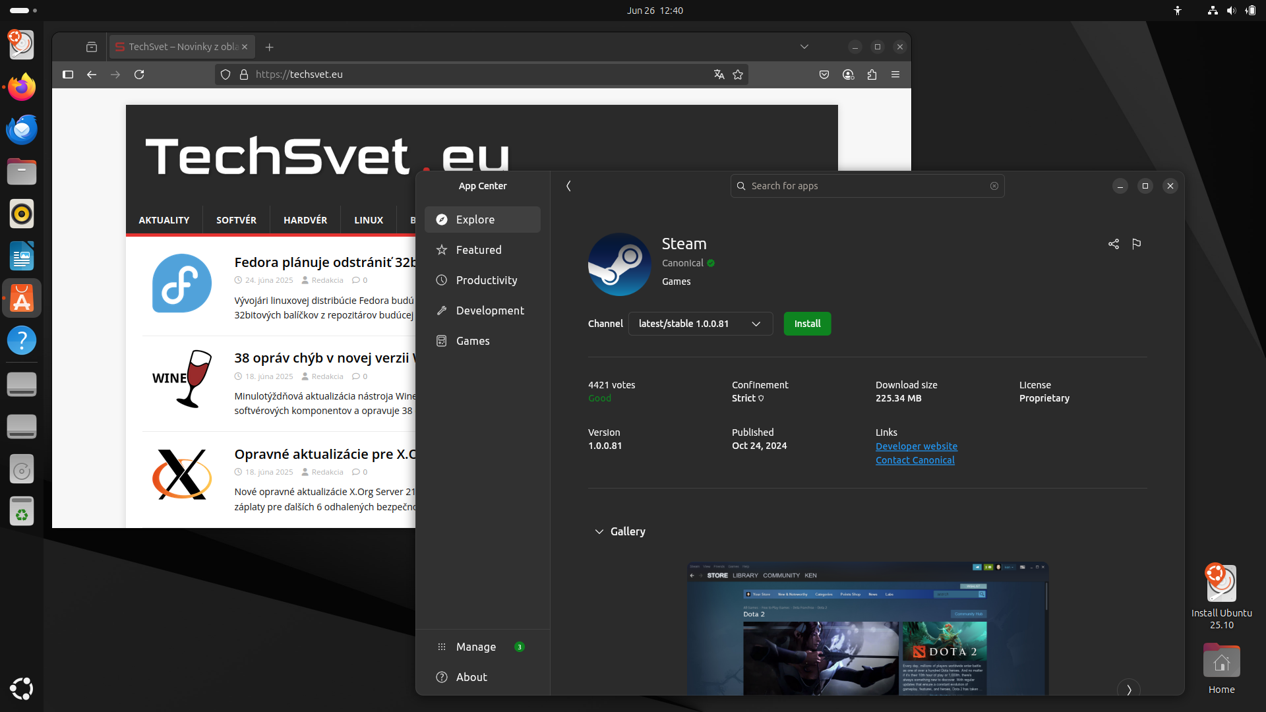Image resolution: width=1266 pixels, height=712 pixels.
Task: Open Install Ubuntu 25.10 desktop icon
Action: point(1221,597)
